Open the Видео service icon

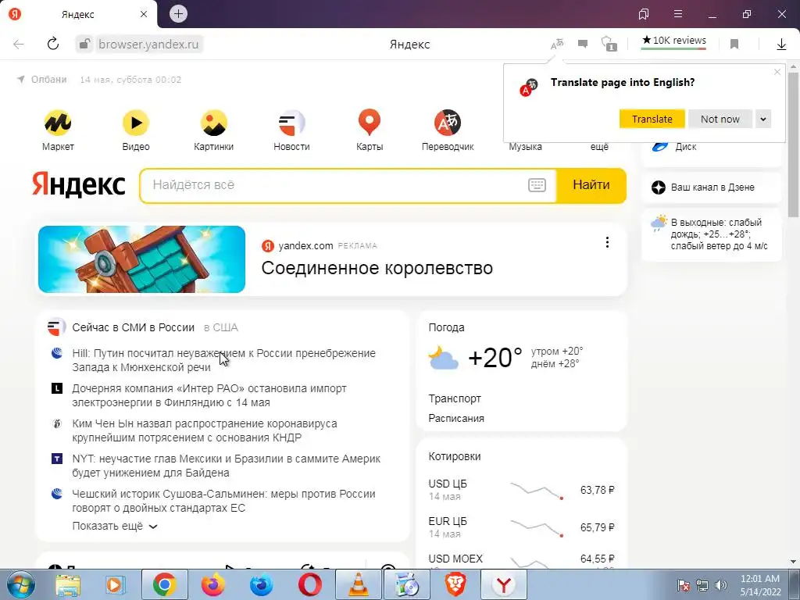(136, 123)
